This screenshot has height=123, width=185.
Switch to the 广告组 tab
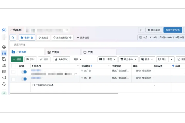pos(63,52)
